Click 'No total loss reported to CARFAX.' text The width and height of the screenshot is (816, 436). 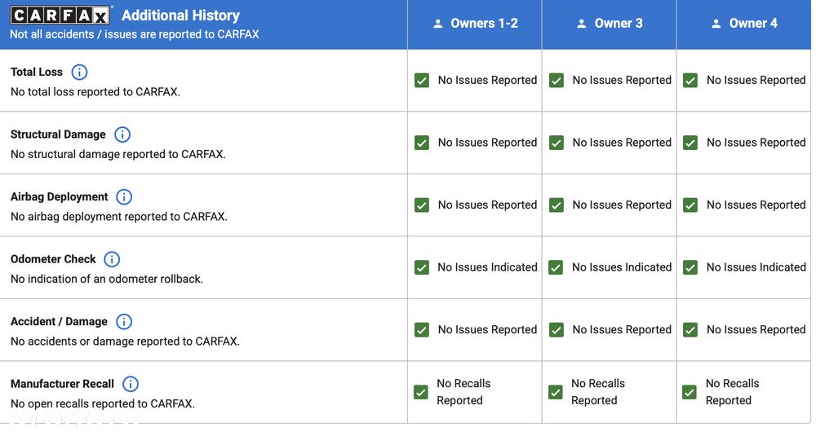[x=95, y=92]
